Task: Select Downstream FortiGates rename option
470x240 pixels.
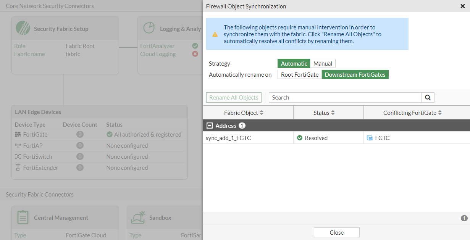Action: pos(355,75)
